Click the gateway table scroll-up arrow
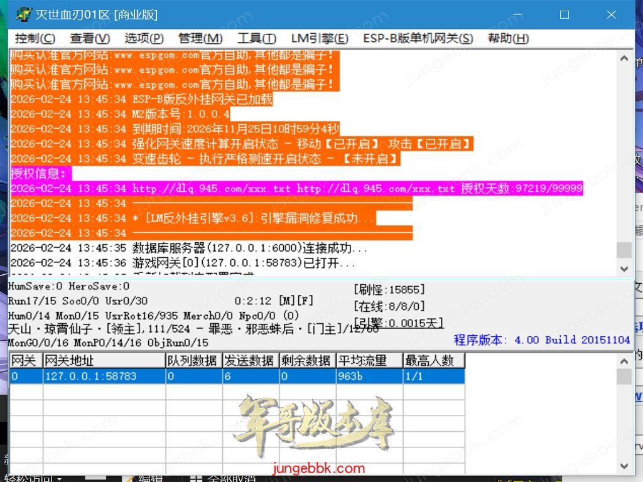 (x=624, y=361)
